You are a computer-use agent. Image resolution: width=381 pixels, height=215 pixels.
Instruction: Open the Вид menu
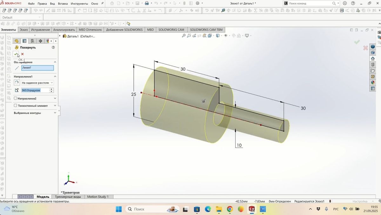[52, 3]
